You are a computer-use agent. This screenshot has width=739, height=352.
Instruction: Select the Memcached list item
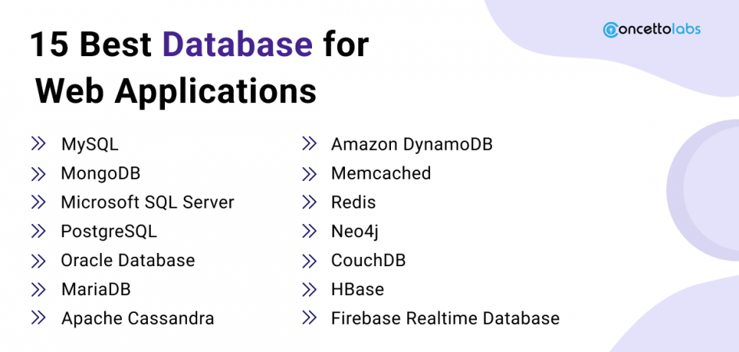[381, 173]
